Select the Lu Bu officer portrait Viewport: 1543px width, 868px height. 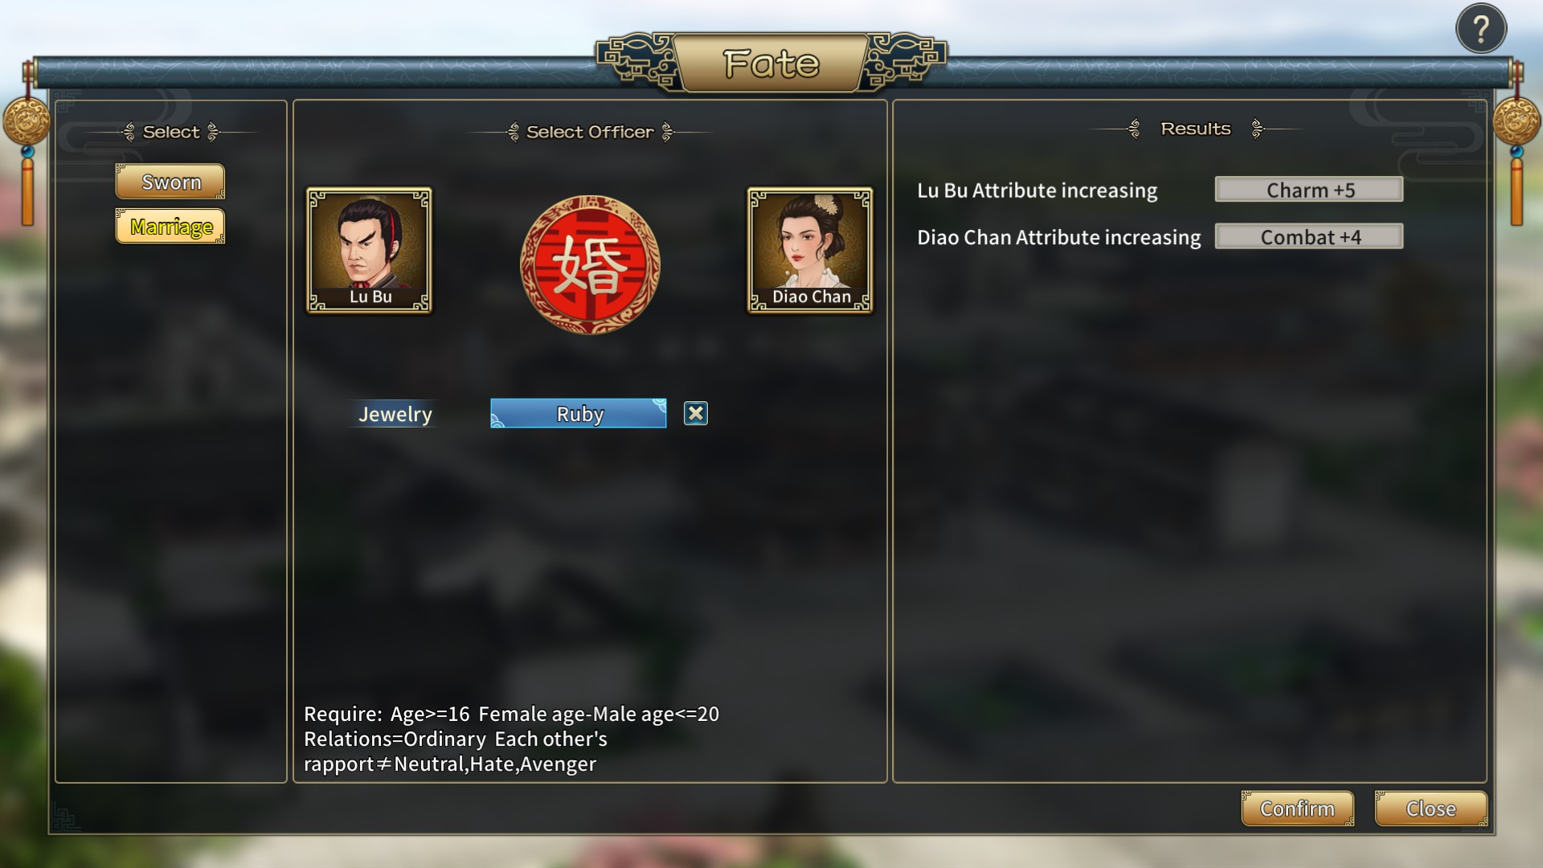tap(369, 251)
